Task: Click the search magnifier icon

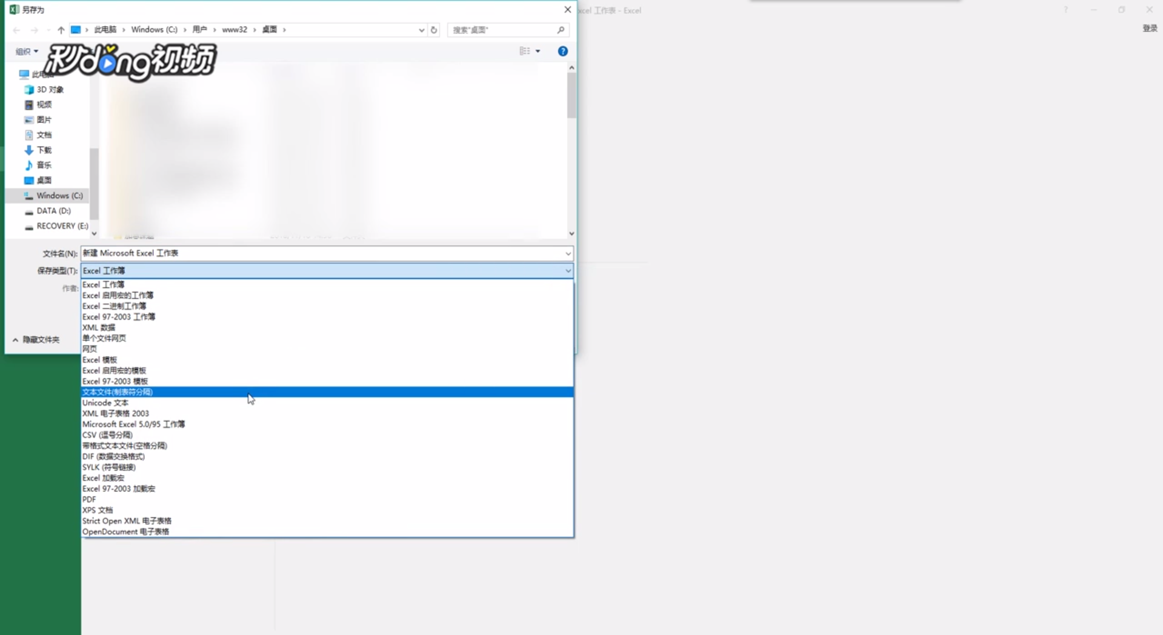Action: (561, 30)
